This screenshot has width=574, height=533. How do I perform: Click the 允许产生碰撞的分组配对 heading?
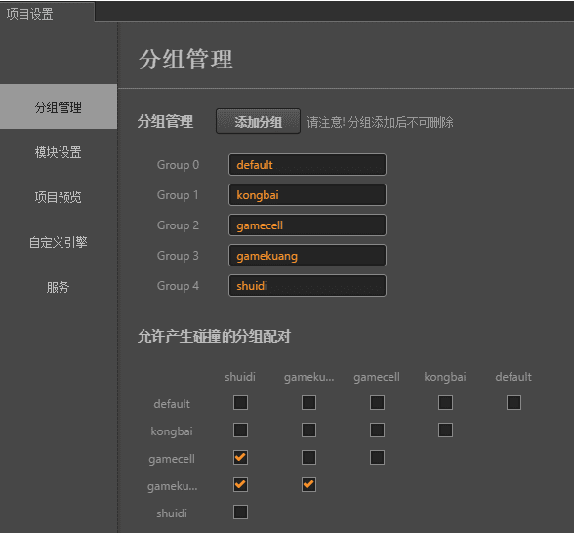click(x=214, y=336)
